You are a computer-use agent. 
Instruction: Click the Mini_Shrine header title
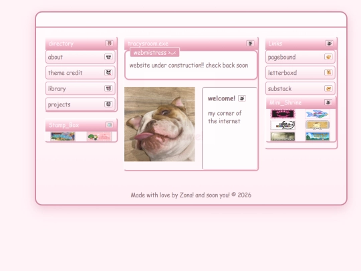(285, 102)
